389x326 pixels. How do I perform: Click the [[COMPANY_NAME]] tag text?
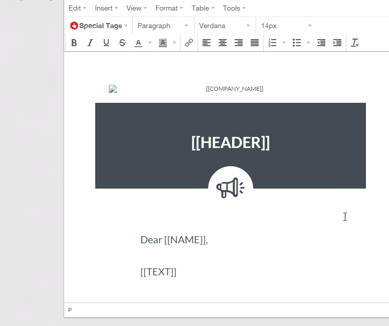pos(235,89)
